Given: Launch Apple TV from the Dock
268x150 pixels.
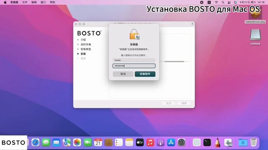Looking at the screenshot, I should click(139, 142).
